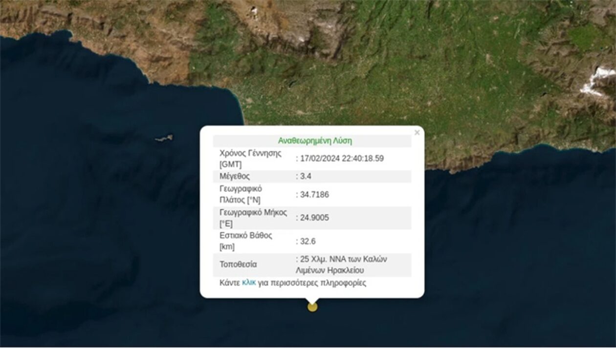Select the latitude value 34.7186
This screenshot has height=348, width=616.
[314, 195]
